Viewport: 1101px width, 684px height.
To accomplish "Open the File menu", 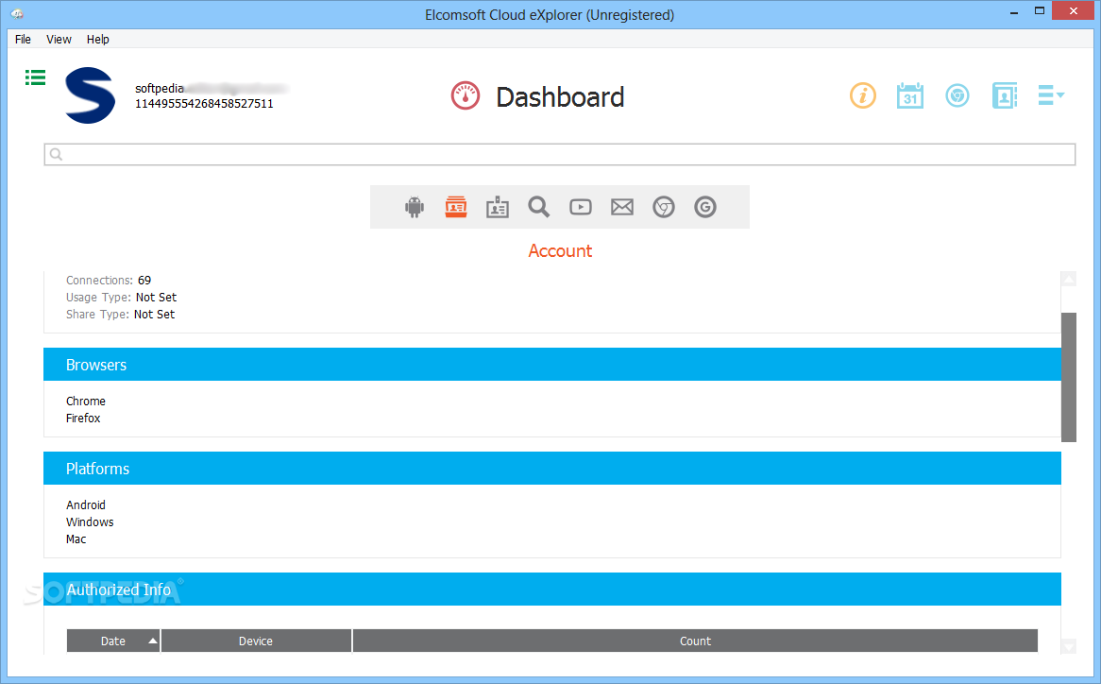I will coord(24,40).
